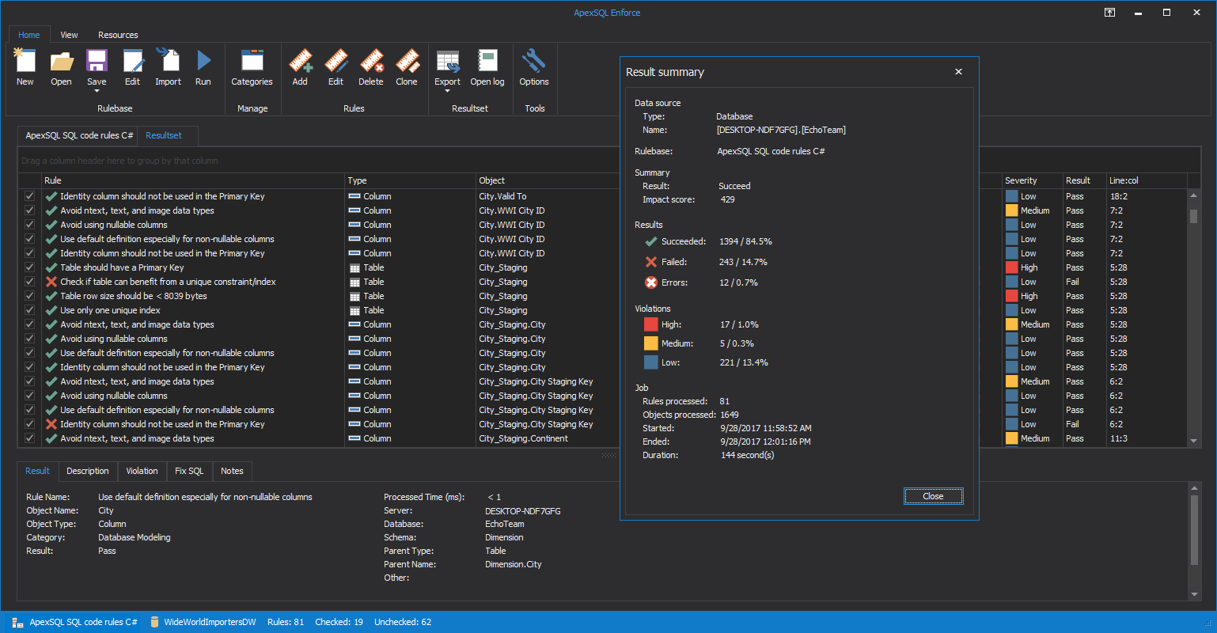Click the Edit rule icon in Rules group

point(336,61)
